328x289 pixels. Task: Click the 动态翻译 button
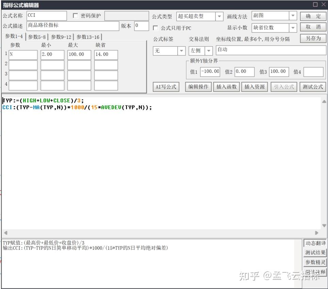pyautogui.click(x=315, y=243)
